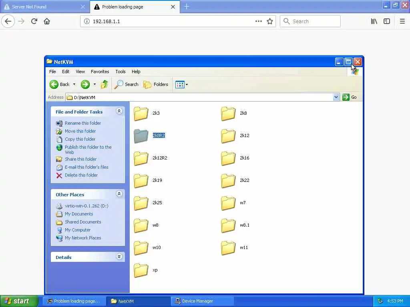410x307 pixels.
Task: Open the 2k8 folder icon
Action: pos(228,114)
